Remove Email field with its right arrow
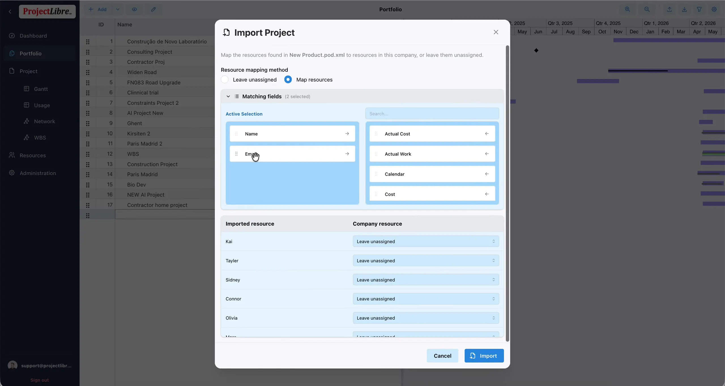The width and height of the screenshot is (725, 386). click(347, 154)
